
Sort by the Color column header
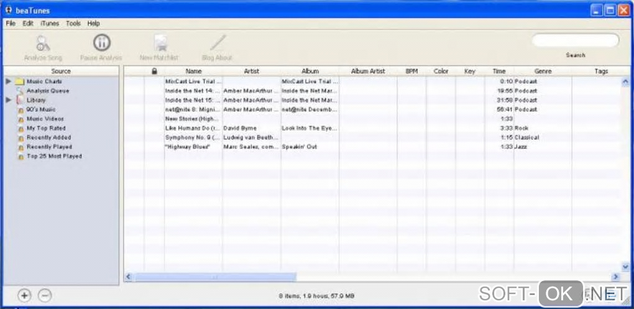click(x=441, y=71)
